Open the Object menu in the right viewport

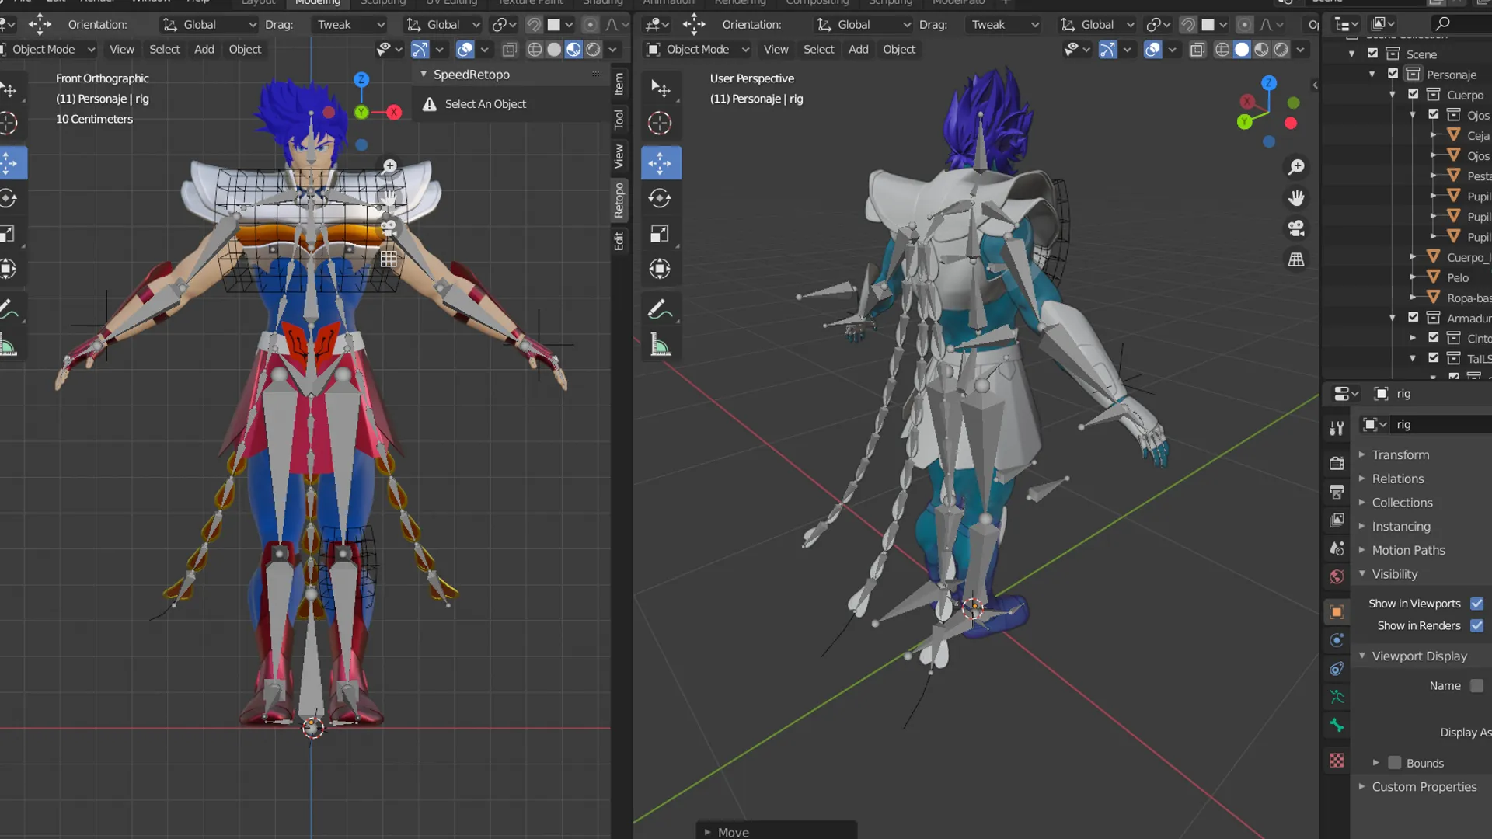tap(899, 49)
